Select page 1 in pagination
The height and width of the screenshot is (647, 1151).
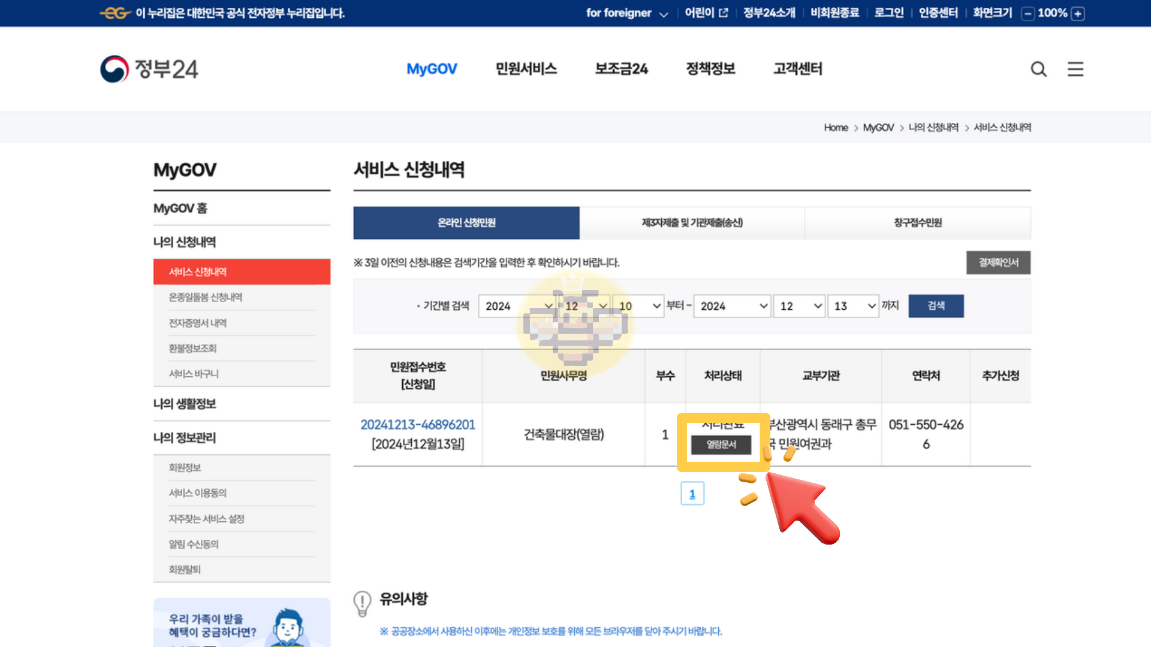[692, 493]
